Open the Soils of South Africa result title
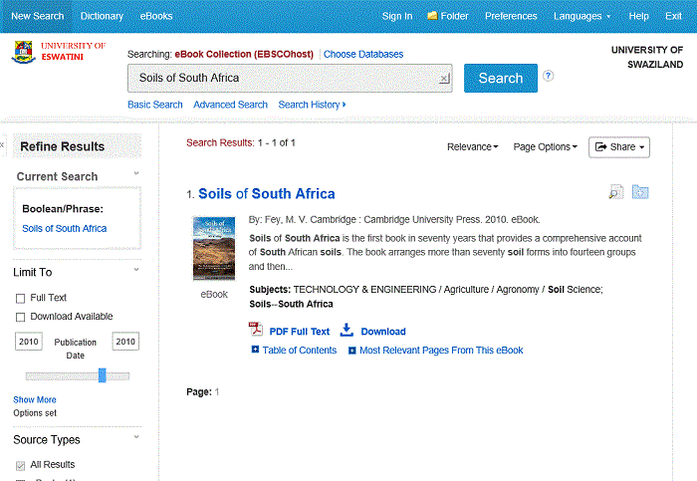Image resolution: width=697 pixels, height=481 pixels. (267, 194)
